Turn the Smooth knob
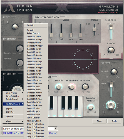The height and width of the screenshot is (139, 124). tap(59, 87)
